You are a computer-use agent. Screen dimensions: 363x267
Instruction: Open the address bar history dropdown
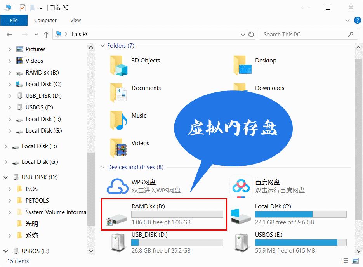243,34
